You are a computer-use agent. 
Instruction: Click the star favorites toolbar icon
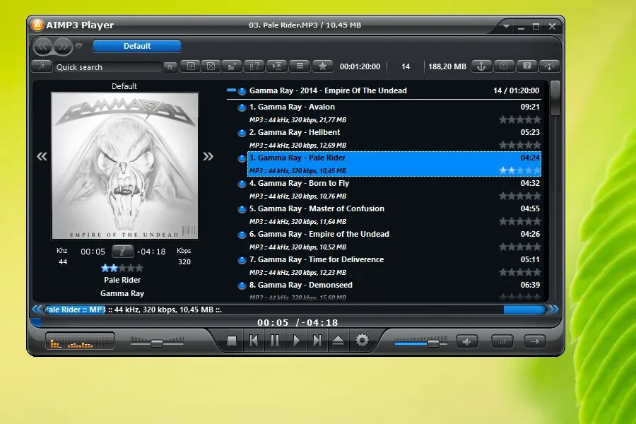coord(322,66)
